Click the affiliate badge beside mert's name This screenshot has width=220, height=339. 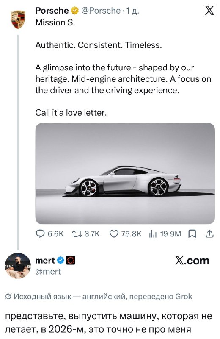pyautogui.click(x=70, y=260)
